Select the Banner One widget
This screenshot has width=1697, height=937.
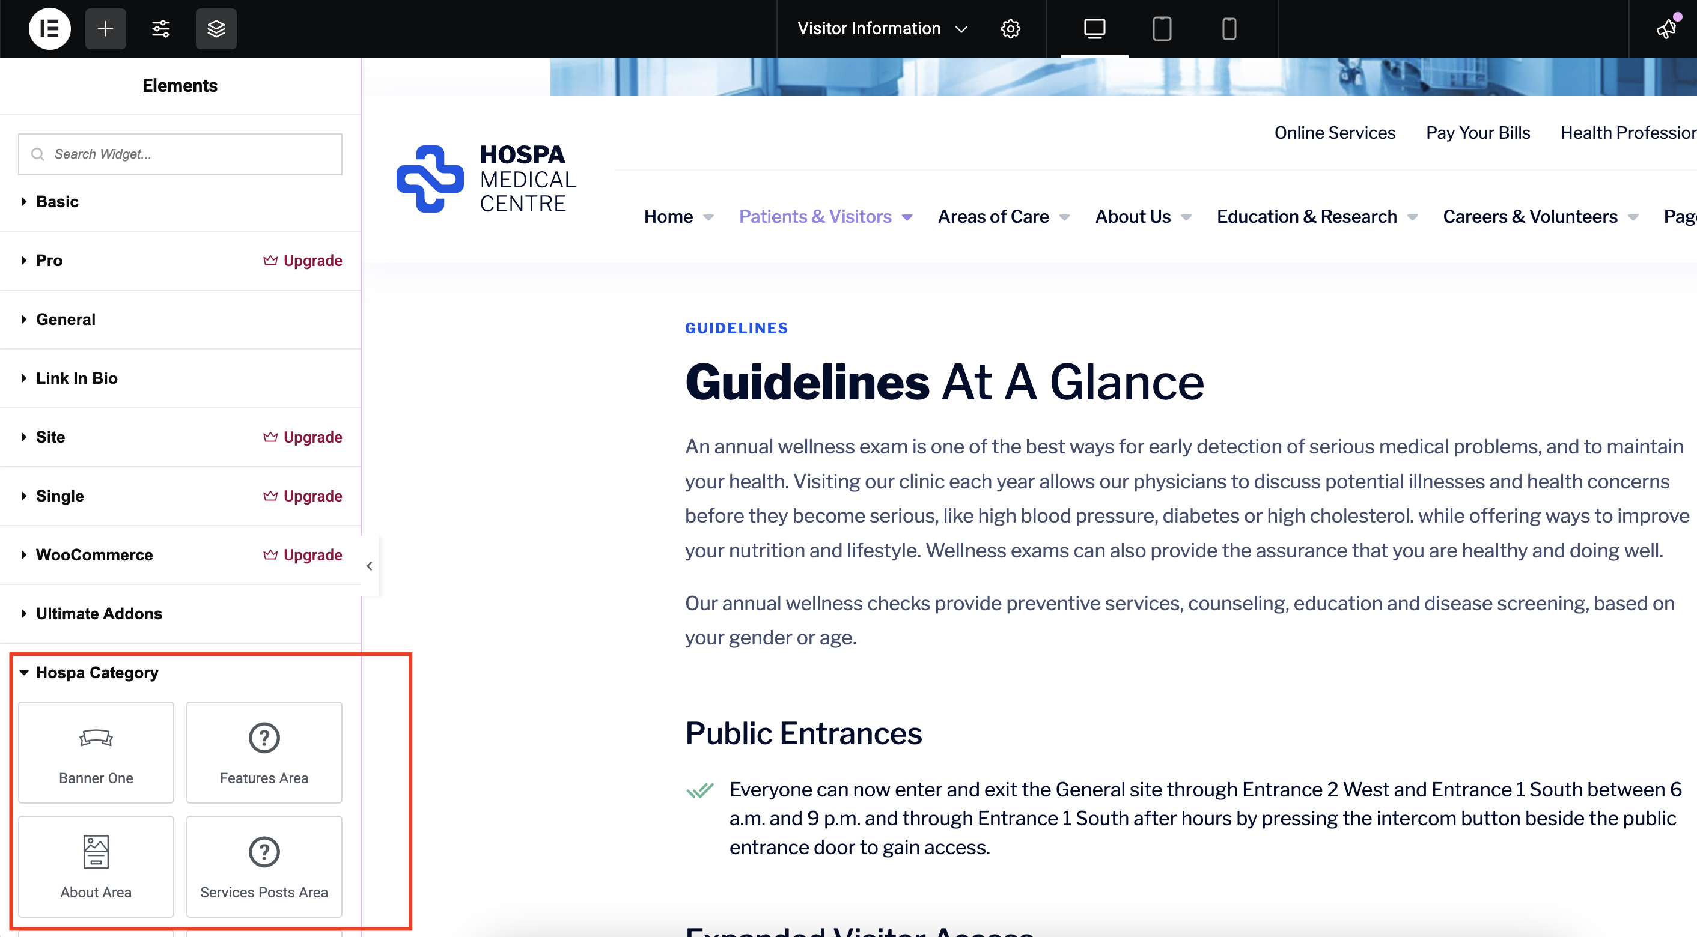[96, 753]
